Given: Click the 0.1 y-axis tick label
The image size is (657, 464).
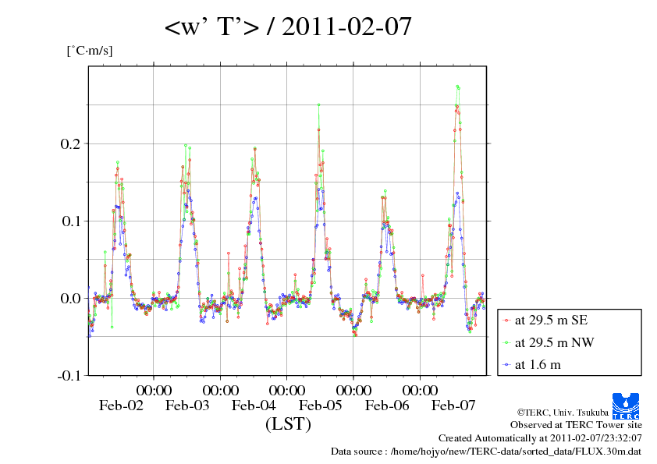Looking at the screenshot, I should click(70, 221).
